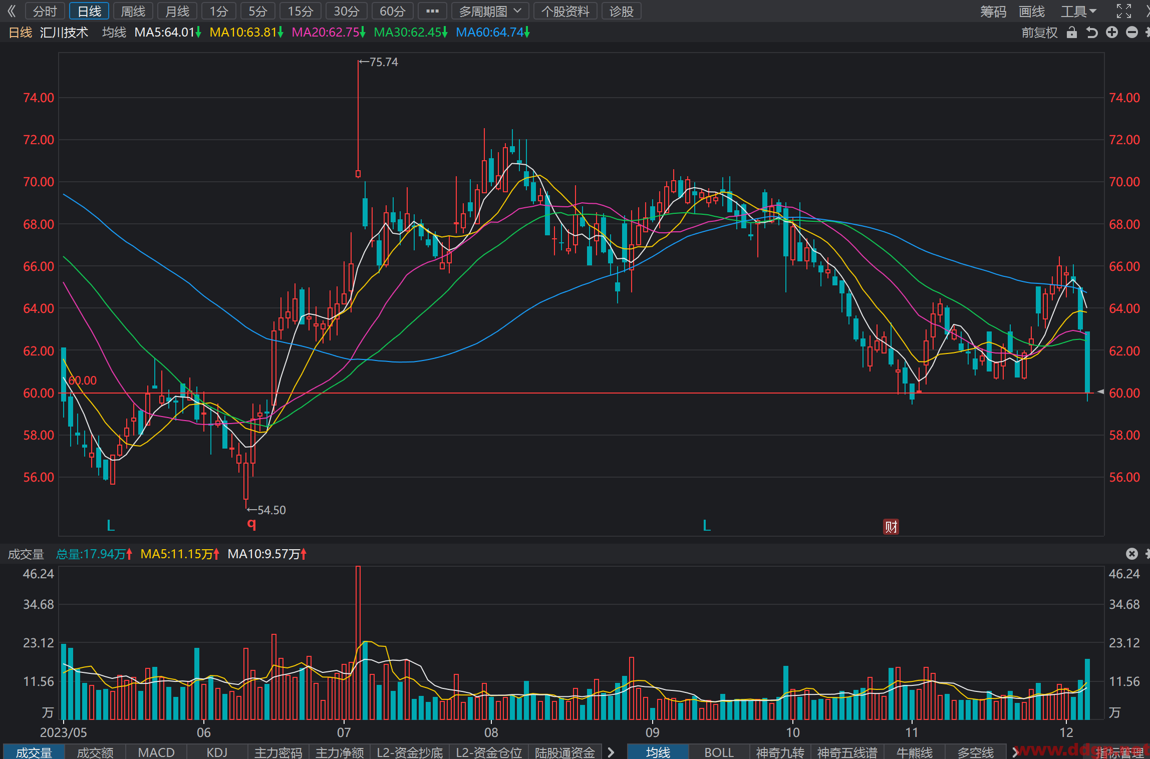This screenshot has height=759, width=1150.
Task: Switch to the 周线 weekly period
Action: (133, 11)
